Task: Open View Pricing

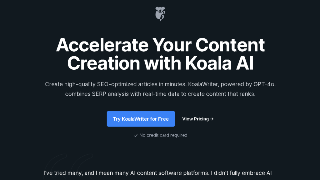Action: coord(195,119)
